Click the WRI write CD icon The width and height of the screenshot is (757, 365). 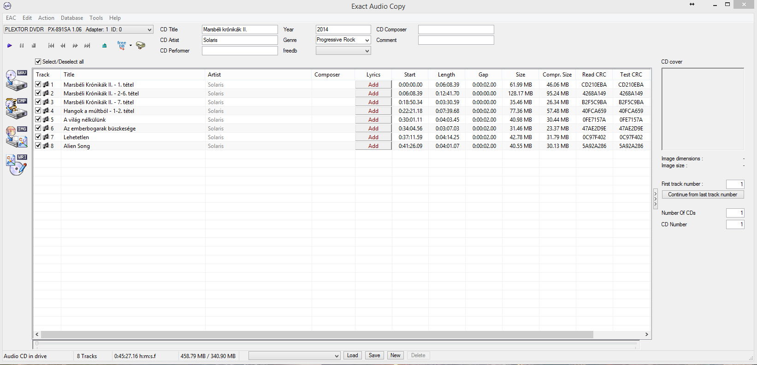17,165
